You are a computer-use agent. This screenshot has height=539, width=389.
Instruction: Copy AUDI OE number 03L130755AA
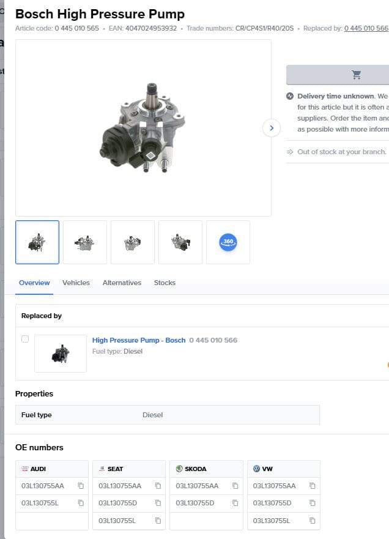click(81, 486)
